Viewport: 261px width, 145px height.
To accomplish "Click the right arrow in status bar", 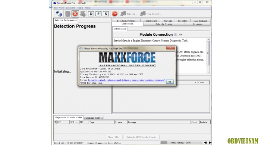I will pos(210,143).
